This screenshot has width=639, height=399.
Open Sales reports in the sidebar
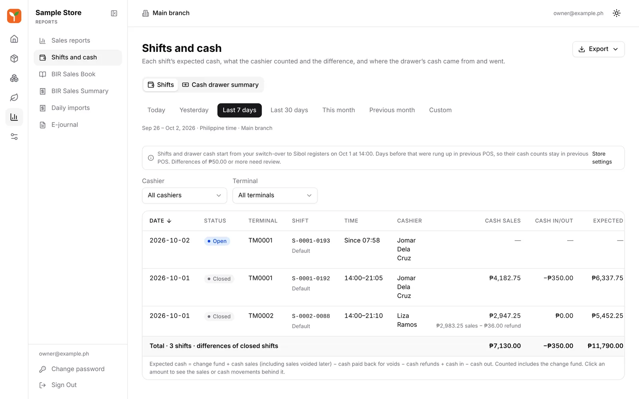(78, 40)
